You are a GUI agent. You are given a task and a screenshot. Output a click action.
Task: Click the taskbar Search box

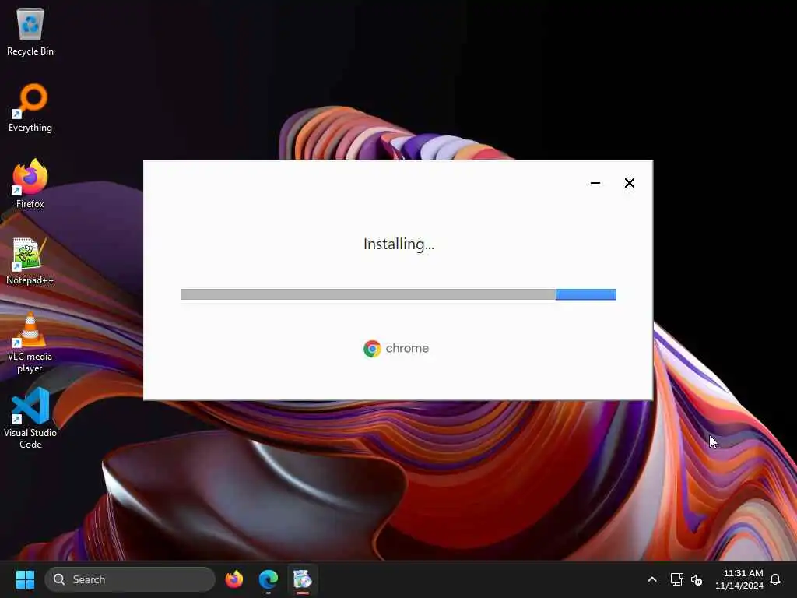[x=130, y=579]
